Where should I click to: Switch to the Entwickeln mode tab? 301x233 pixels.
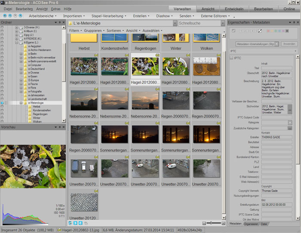[x=234, y=9]
